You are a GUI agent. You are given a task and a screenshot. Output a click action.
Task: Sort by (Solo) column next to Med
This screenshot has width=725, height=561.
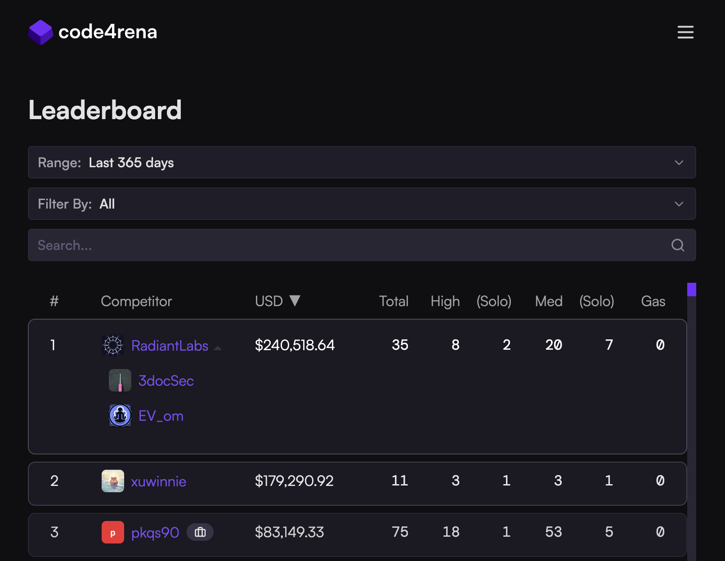click(597, 301)
